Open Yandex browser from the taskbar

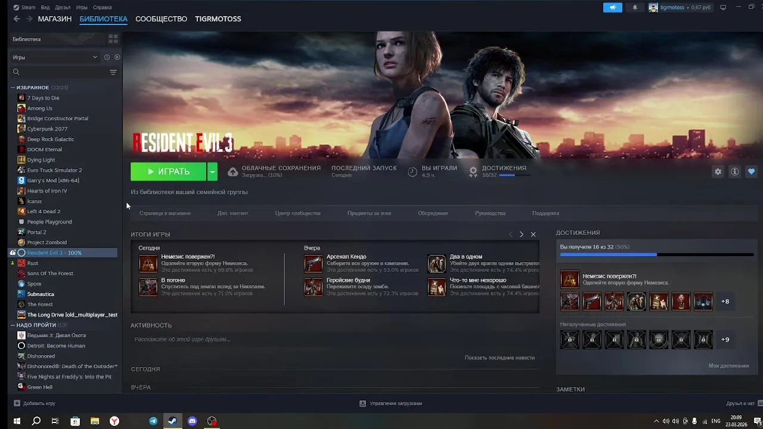[x=114, y=421]
